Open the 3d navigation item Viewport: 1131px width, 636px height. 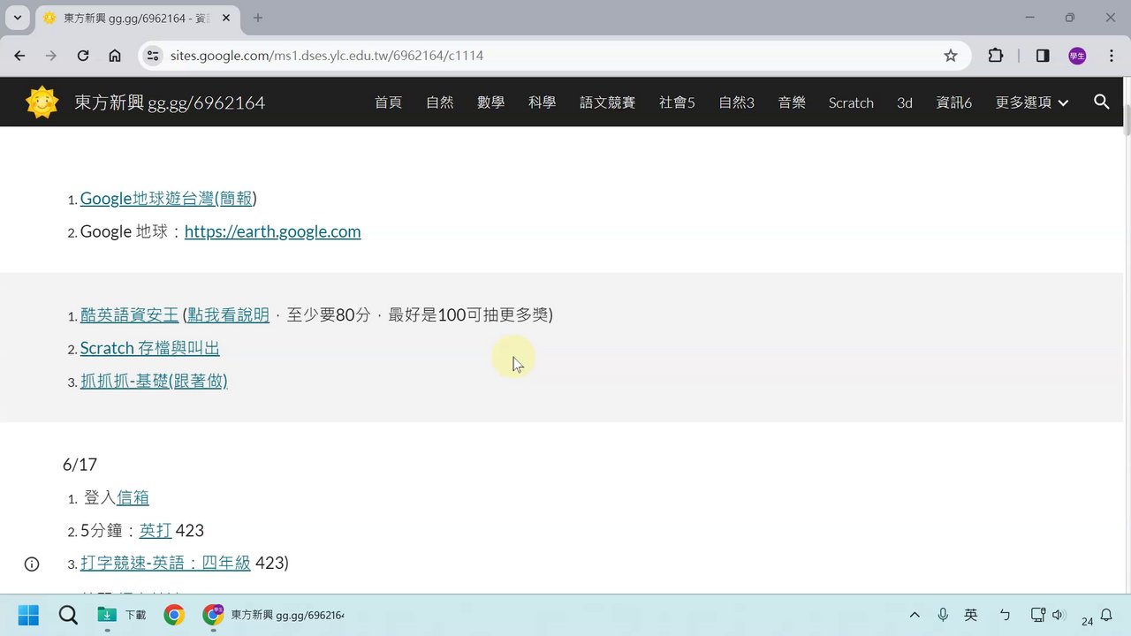(904, 102)
